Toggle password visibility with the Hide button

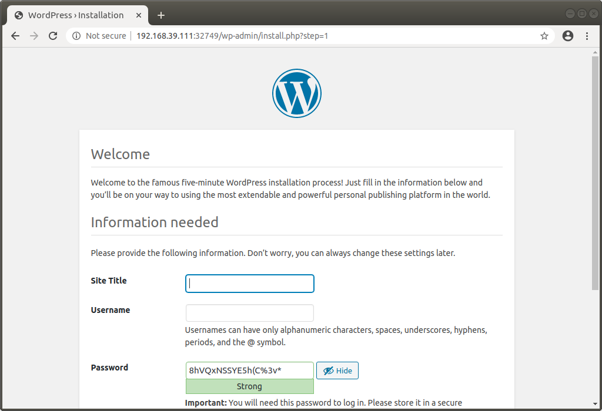(x=337, y=370)
